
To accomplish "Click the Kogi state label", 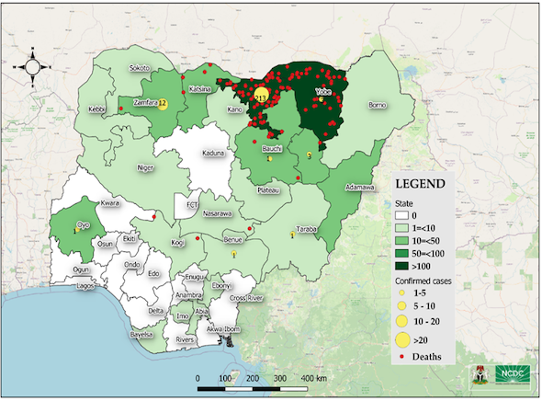I will pos(177,243).
